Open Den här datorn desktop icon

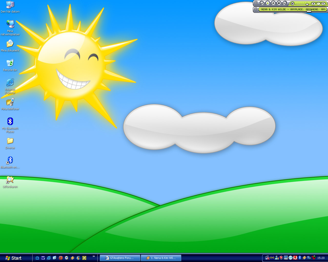pos(10,7)
